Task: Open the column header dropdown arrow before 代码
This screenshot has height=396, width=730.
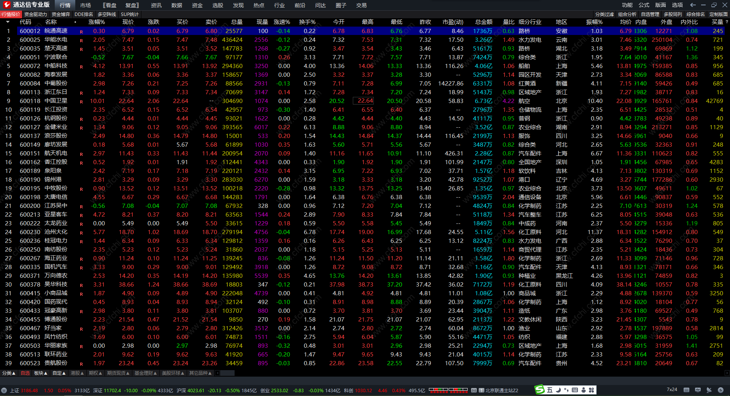Action: (x=8, y=22)
